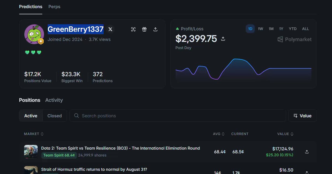Click the $17.2K Positions Value stat
Viewport: 332px width, 174px height.
pos(38,77)
